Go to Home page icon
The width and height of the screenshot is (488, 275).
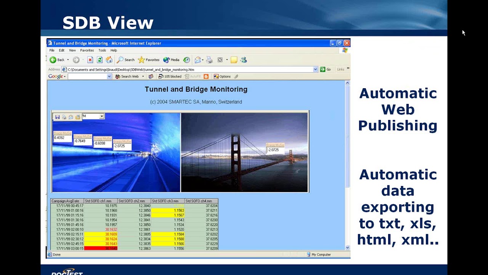(109, 60)
